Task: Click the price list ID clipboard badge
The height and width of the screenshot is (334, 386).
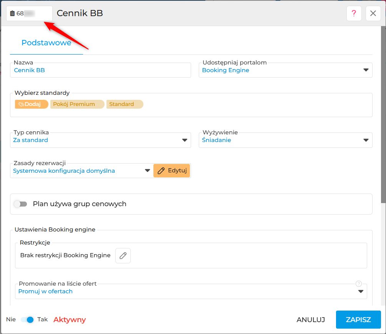Action: click(x=29, y=13)
